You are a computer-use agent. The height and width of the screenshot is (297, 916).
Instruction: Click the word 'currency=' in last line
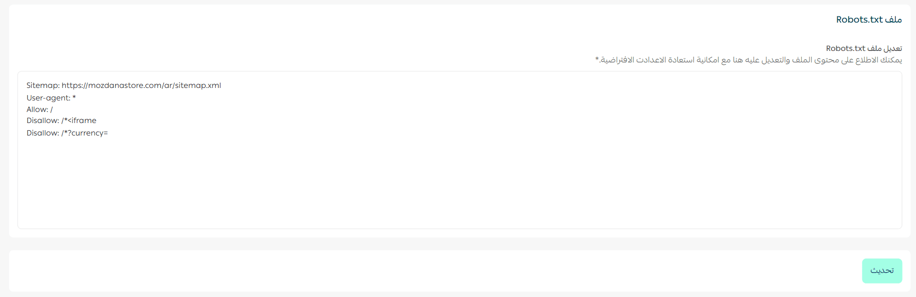pyautogui.click(x=89, y=133)
